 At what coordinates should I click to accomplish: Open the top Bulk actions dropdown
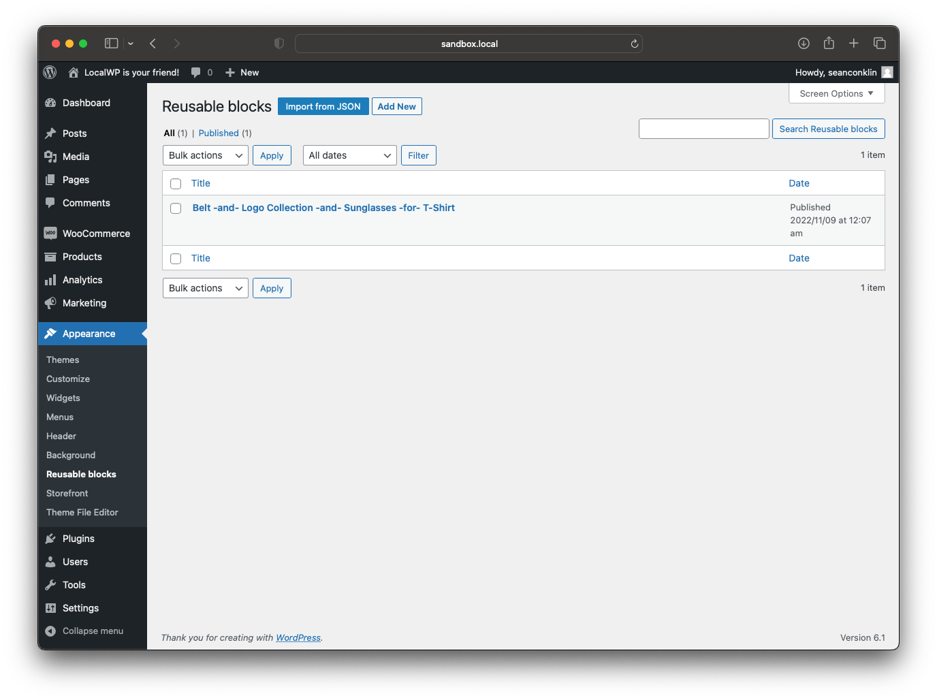(206, 155)
